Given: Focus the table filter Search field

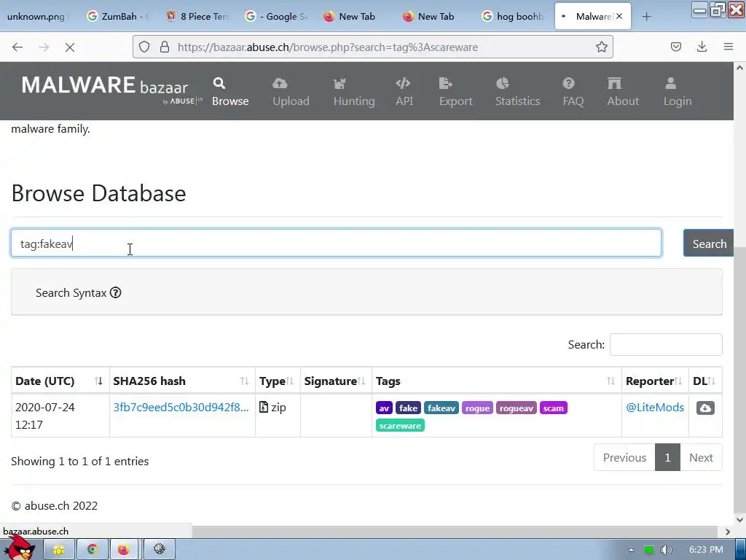Looking at the screenshot, I should 666,344.
